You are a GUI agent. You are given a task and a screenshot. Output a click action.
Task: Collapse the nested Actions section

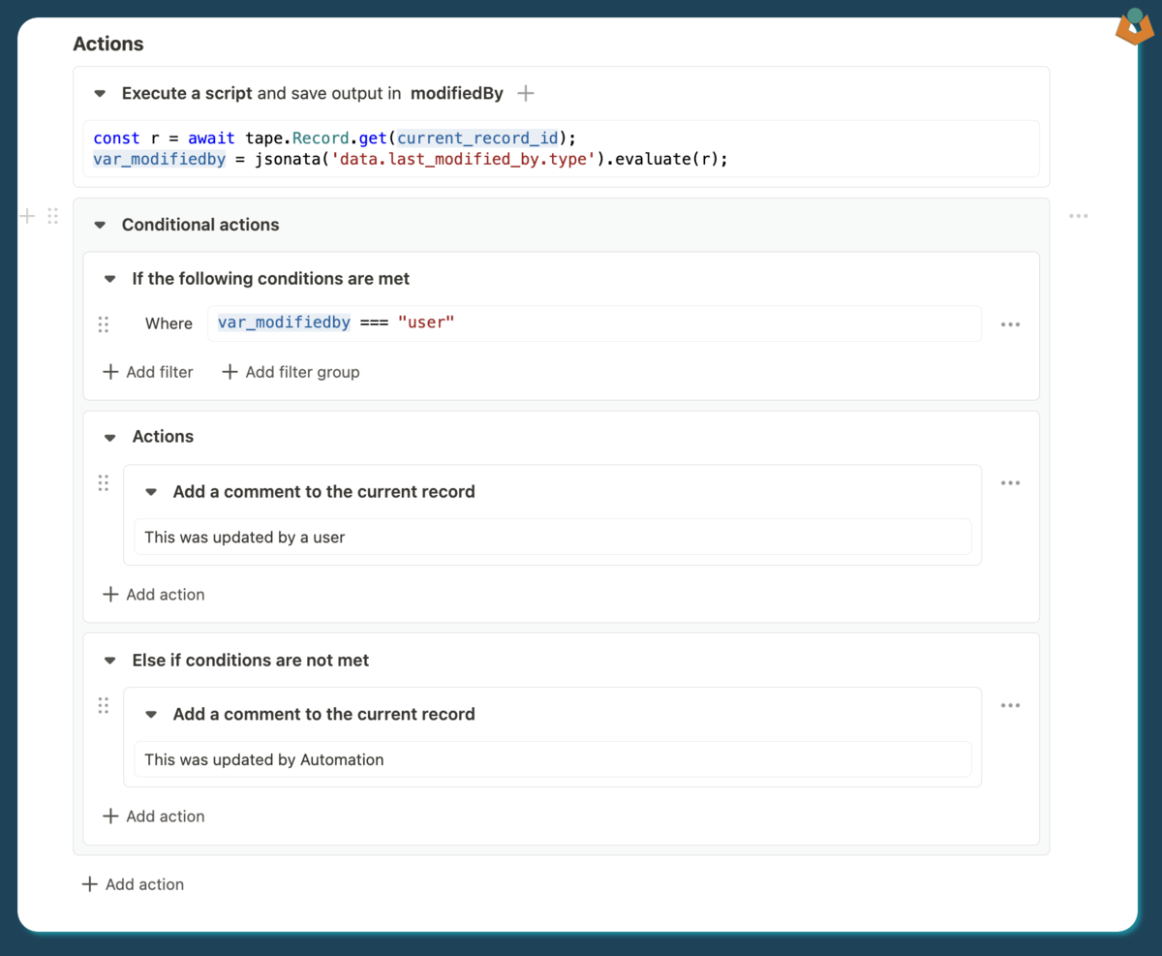coord(110,437)
